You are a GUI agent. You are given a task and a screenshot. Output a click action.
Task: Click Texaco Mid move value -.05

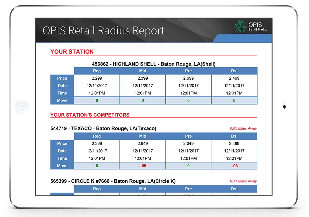[143, 166]
